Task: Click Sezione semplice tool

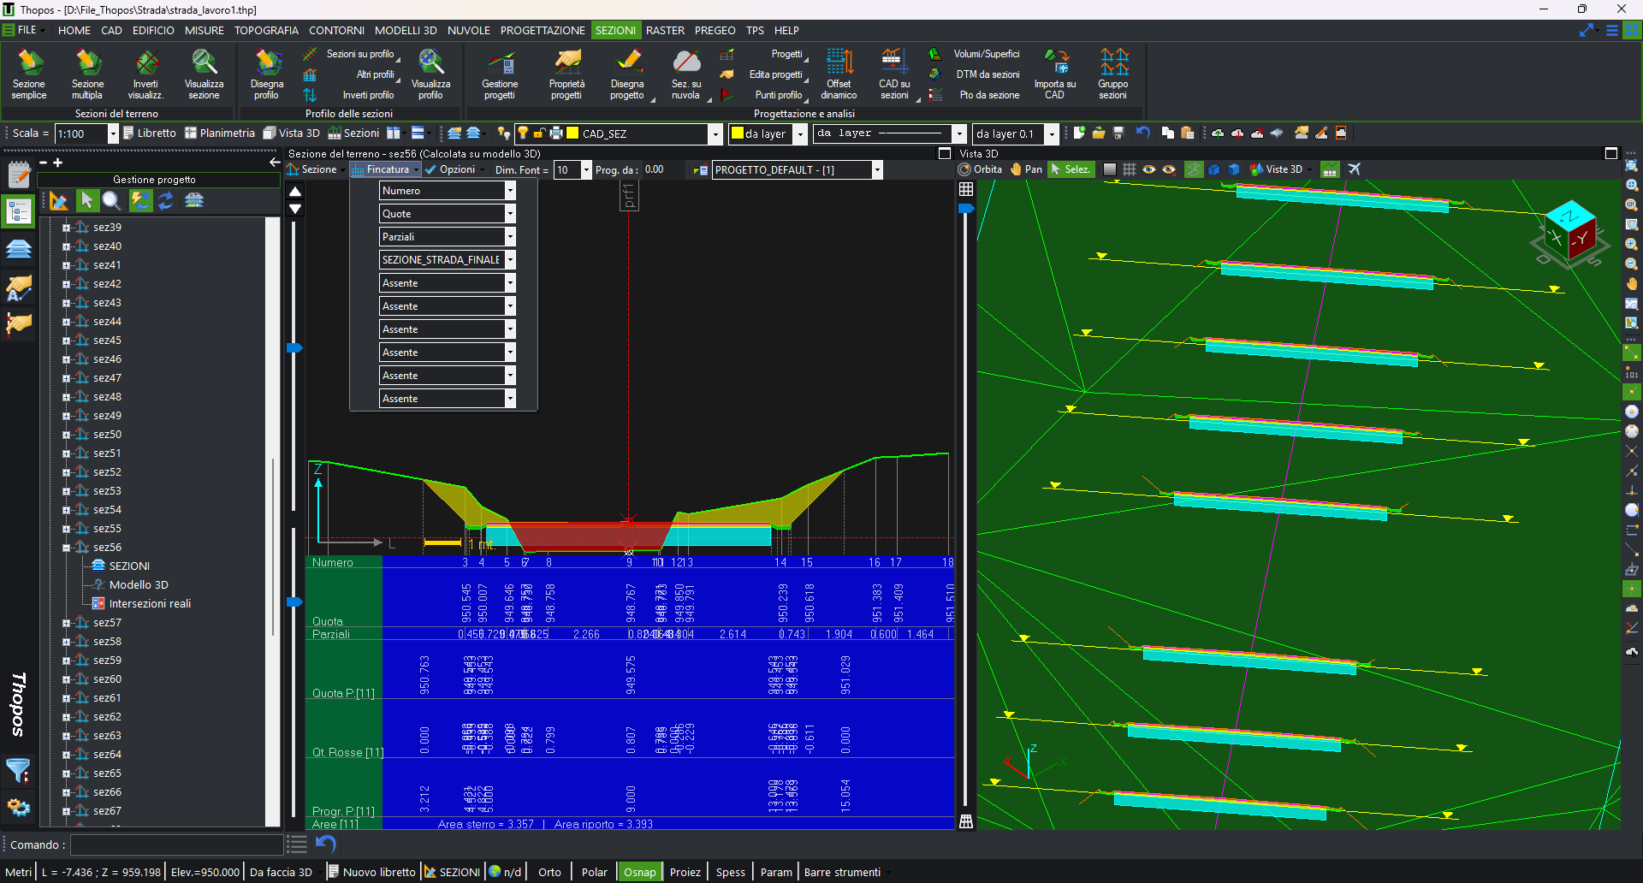Action: [x=29, y=74]
